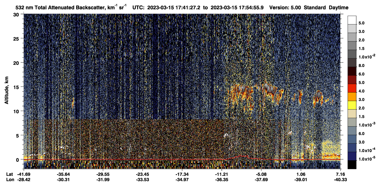Click latitude value '-41.69'

[24, 174]
